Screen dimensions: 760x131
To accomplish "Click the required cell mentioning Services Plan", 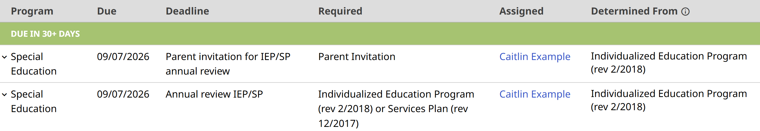I will pyautogui.click(x=396, y=109).
